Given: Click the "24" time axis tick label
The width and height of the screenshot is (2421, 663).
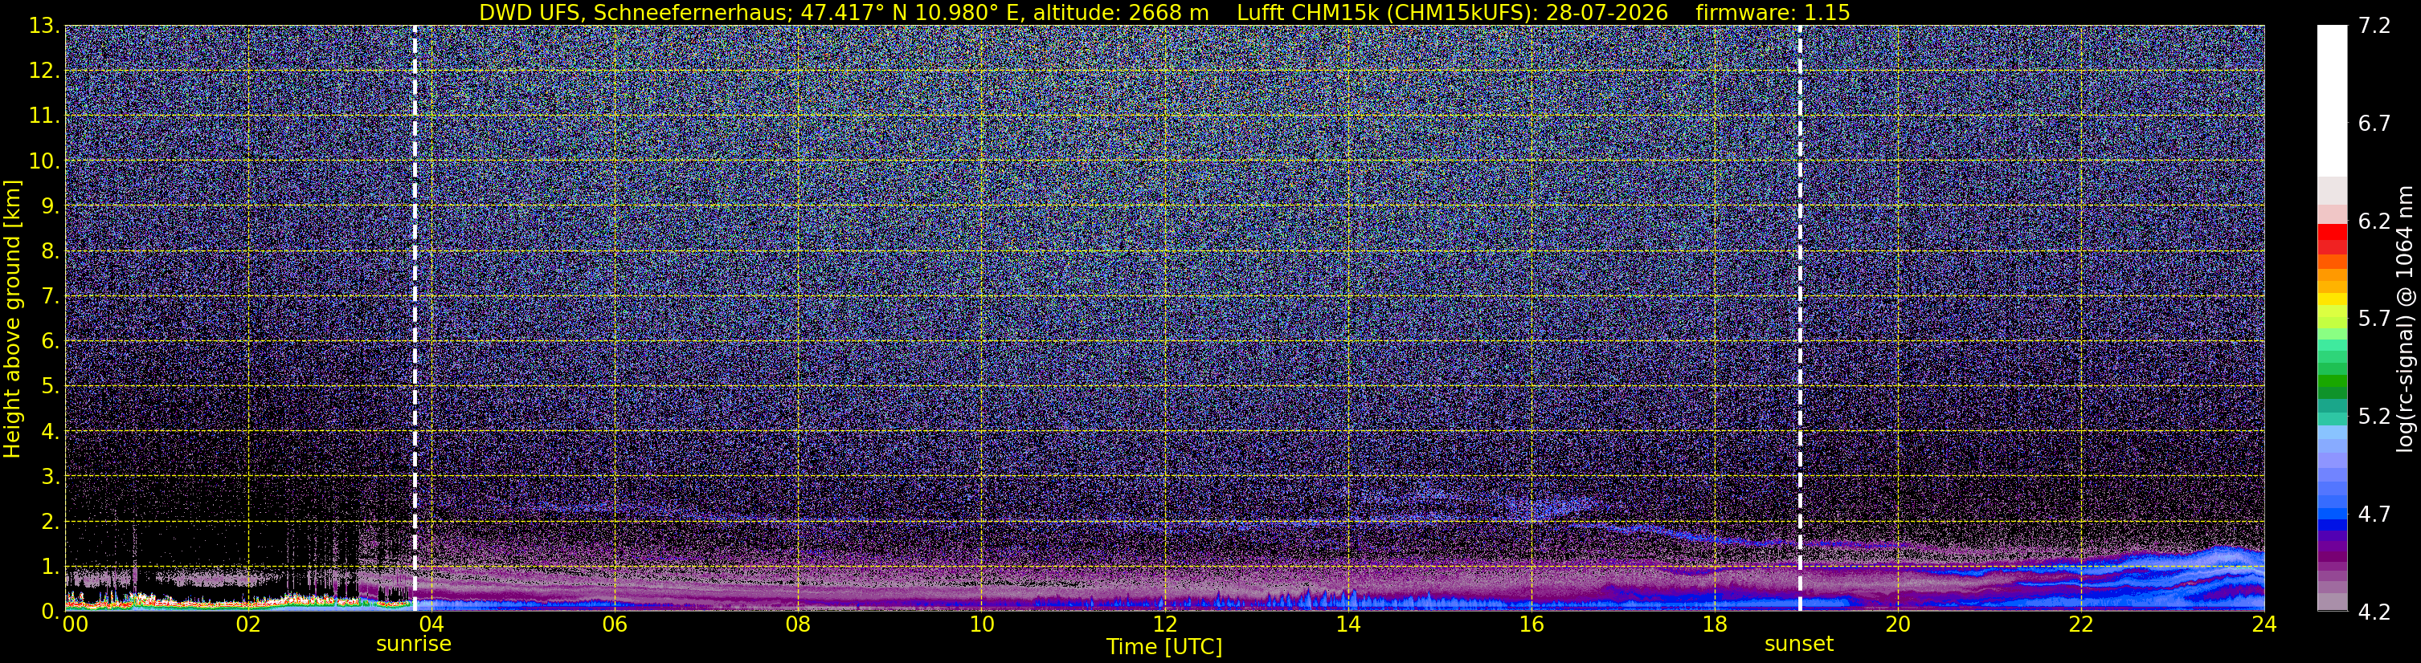Looking at the screenshot, I should [2264, 624].
